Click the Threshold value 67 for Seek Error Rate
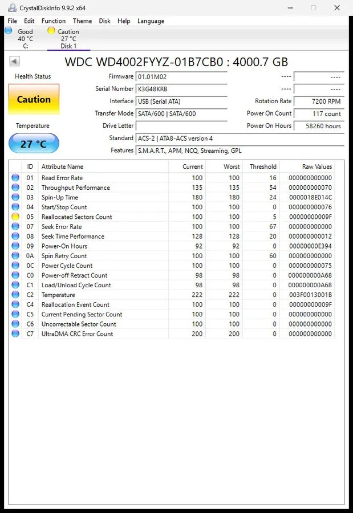Viewport: 353px width, 513px height. tap(273, 226)
